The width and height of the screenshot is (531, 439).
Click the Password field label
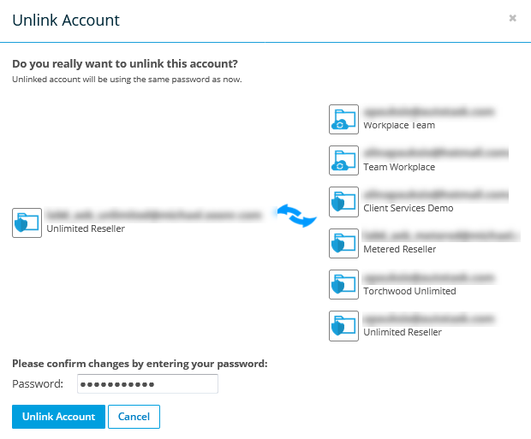coord(38,384)
